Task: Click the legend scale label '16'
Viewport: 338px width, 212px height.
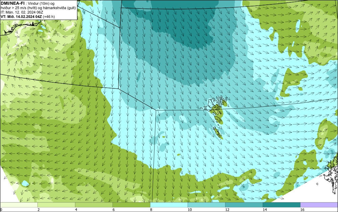Action: [x=302, y=210]
